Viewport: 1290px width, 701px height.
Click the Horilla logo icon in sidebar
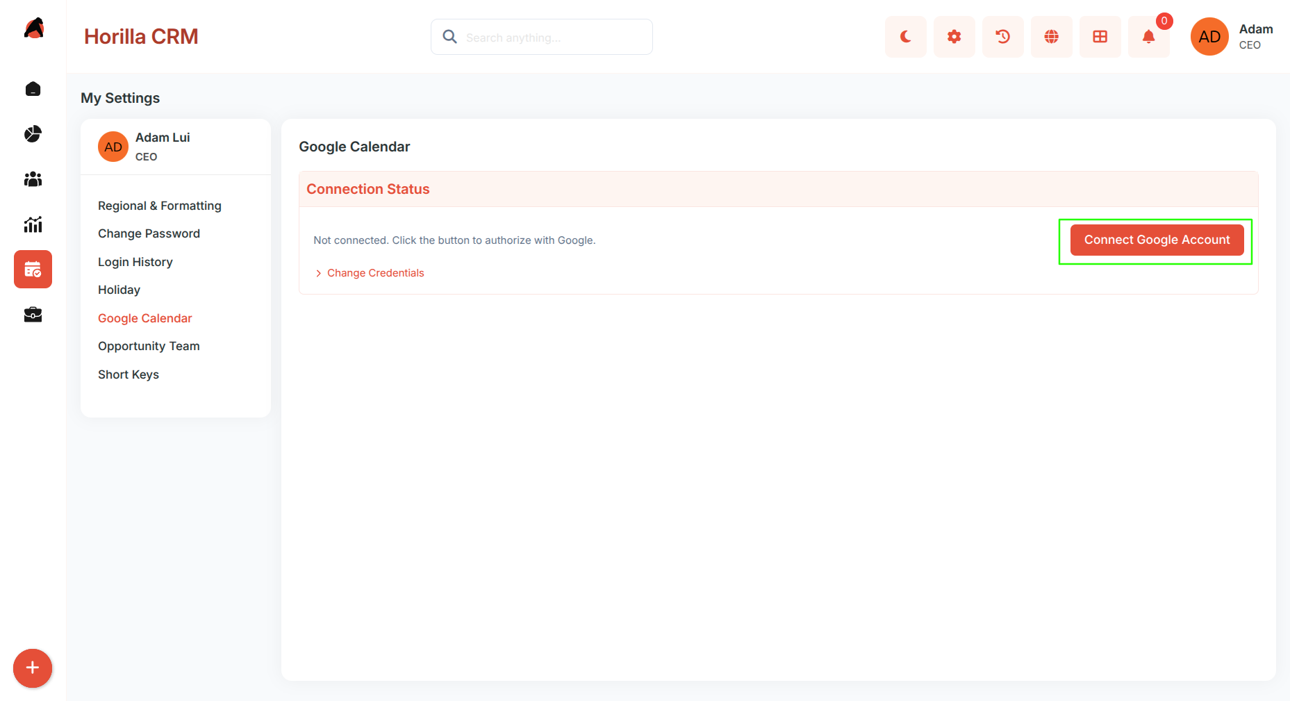coord(33,28)
